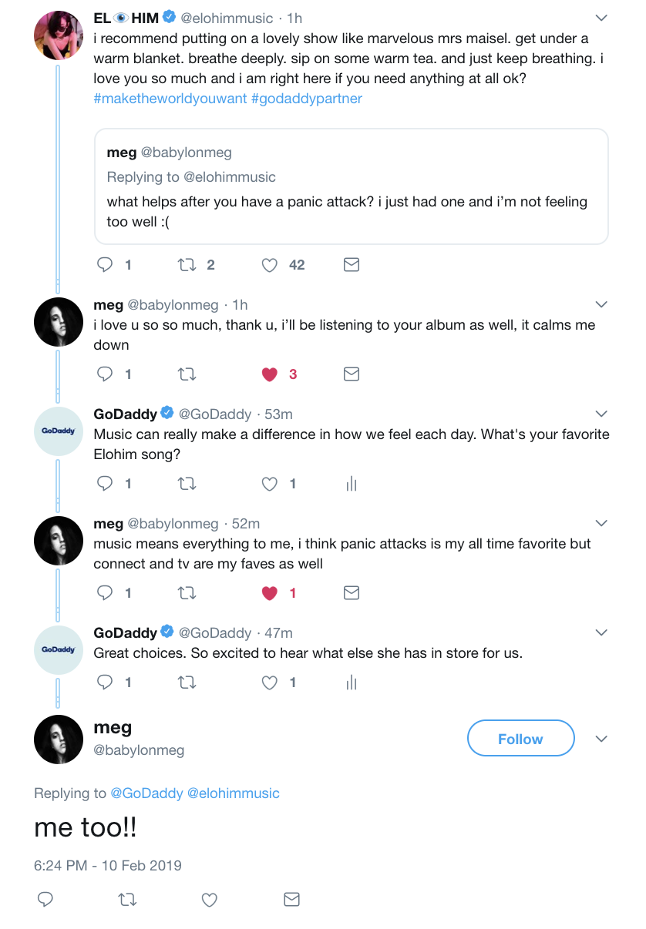Expand options for GoDaddy's 53m tweet
The width and height of the screenshot is (646, 929).
click(x=601, y=414)
